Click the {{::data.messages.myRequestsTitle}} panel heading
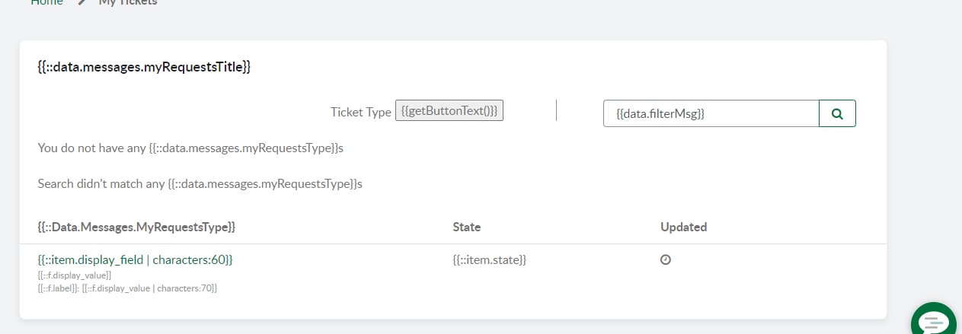 coord(144,67)
